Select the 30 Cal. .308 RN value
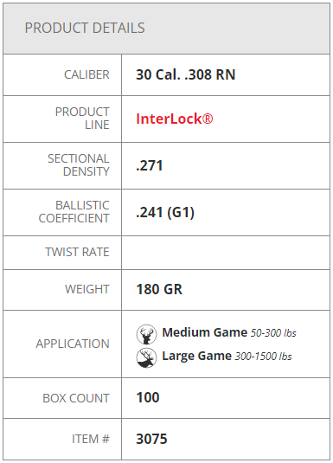 pos(185,74)
